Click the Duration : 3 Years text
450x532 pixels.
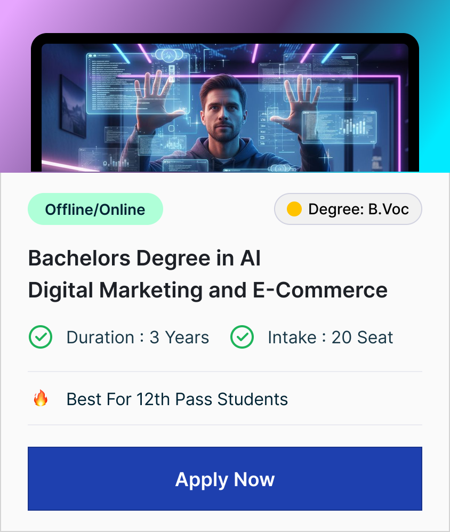(138, 337)
